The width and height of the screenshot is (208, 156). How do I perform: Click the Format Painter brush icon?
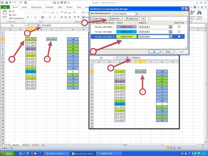pos(10,18)
